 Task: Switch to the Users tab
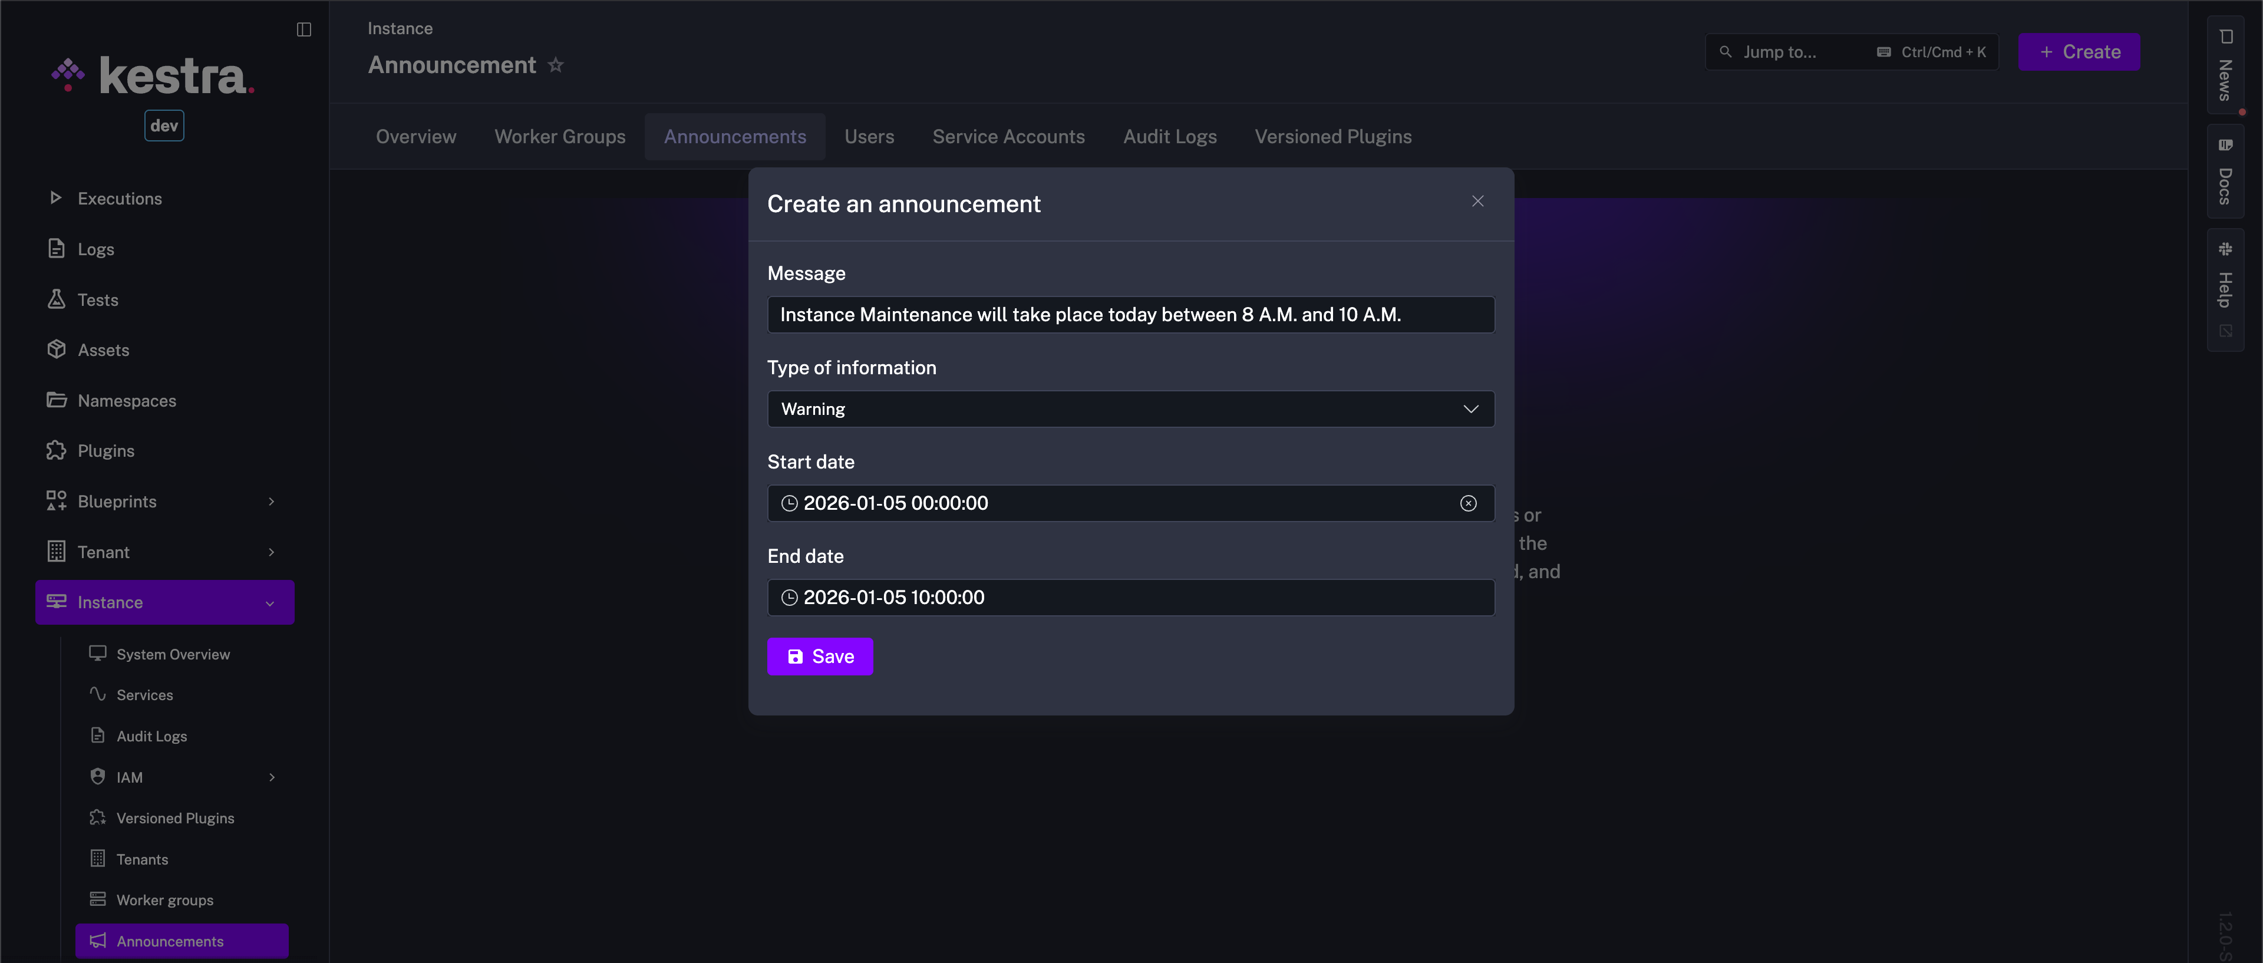coord(869,136)
